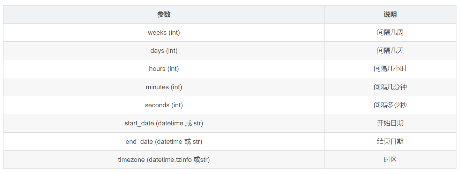461x174 pixels.
Task: Click the 说明 column header
Action: click(x=390, y=15)
